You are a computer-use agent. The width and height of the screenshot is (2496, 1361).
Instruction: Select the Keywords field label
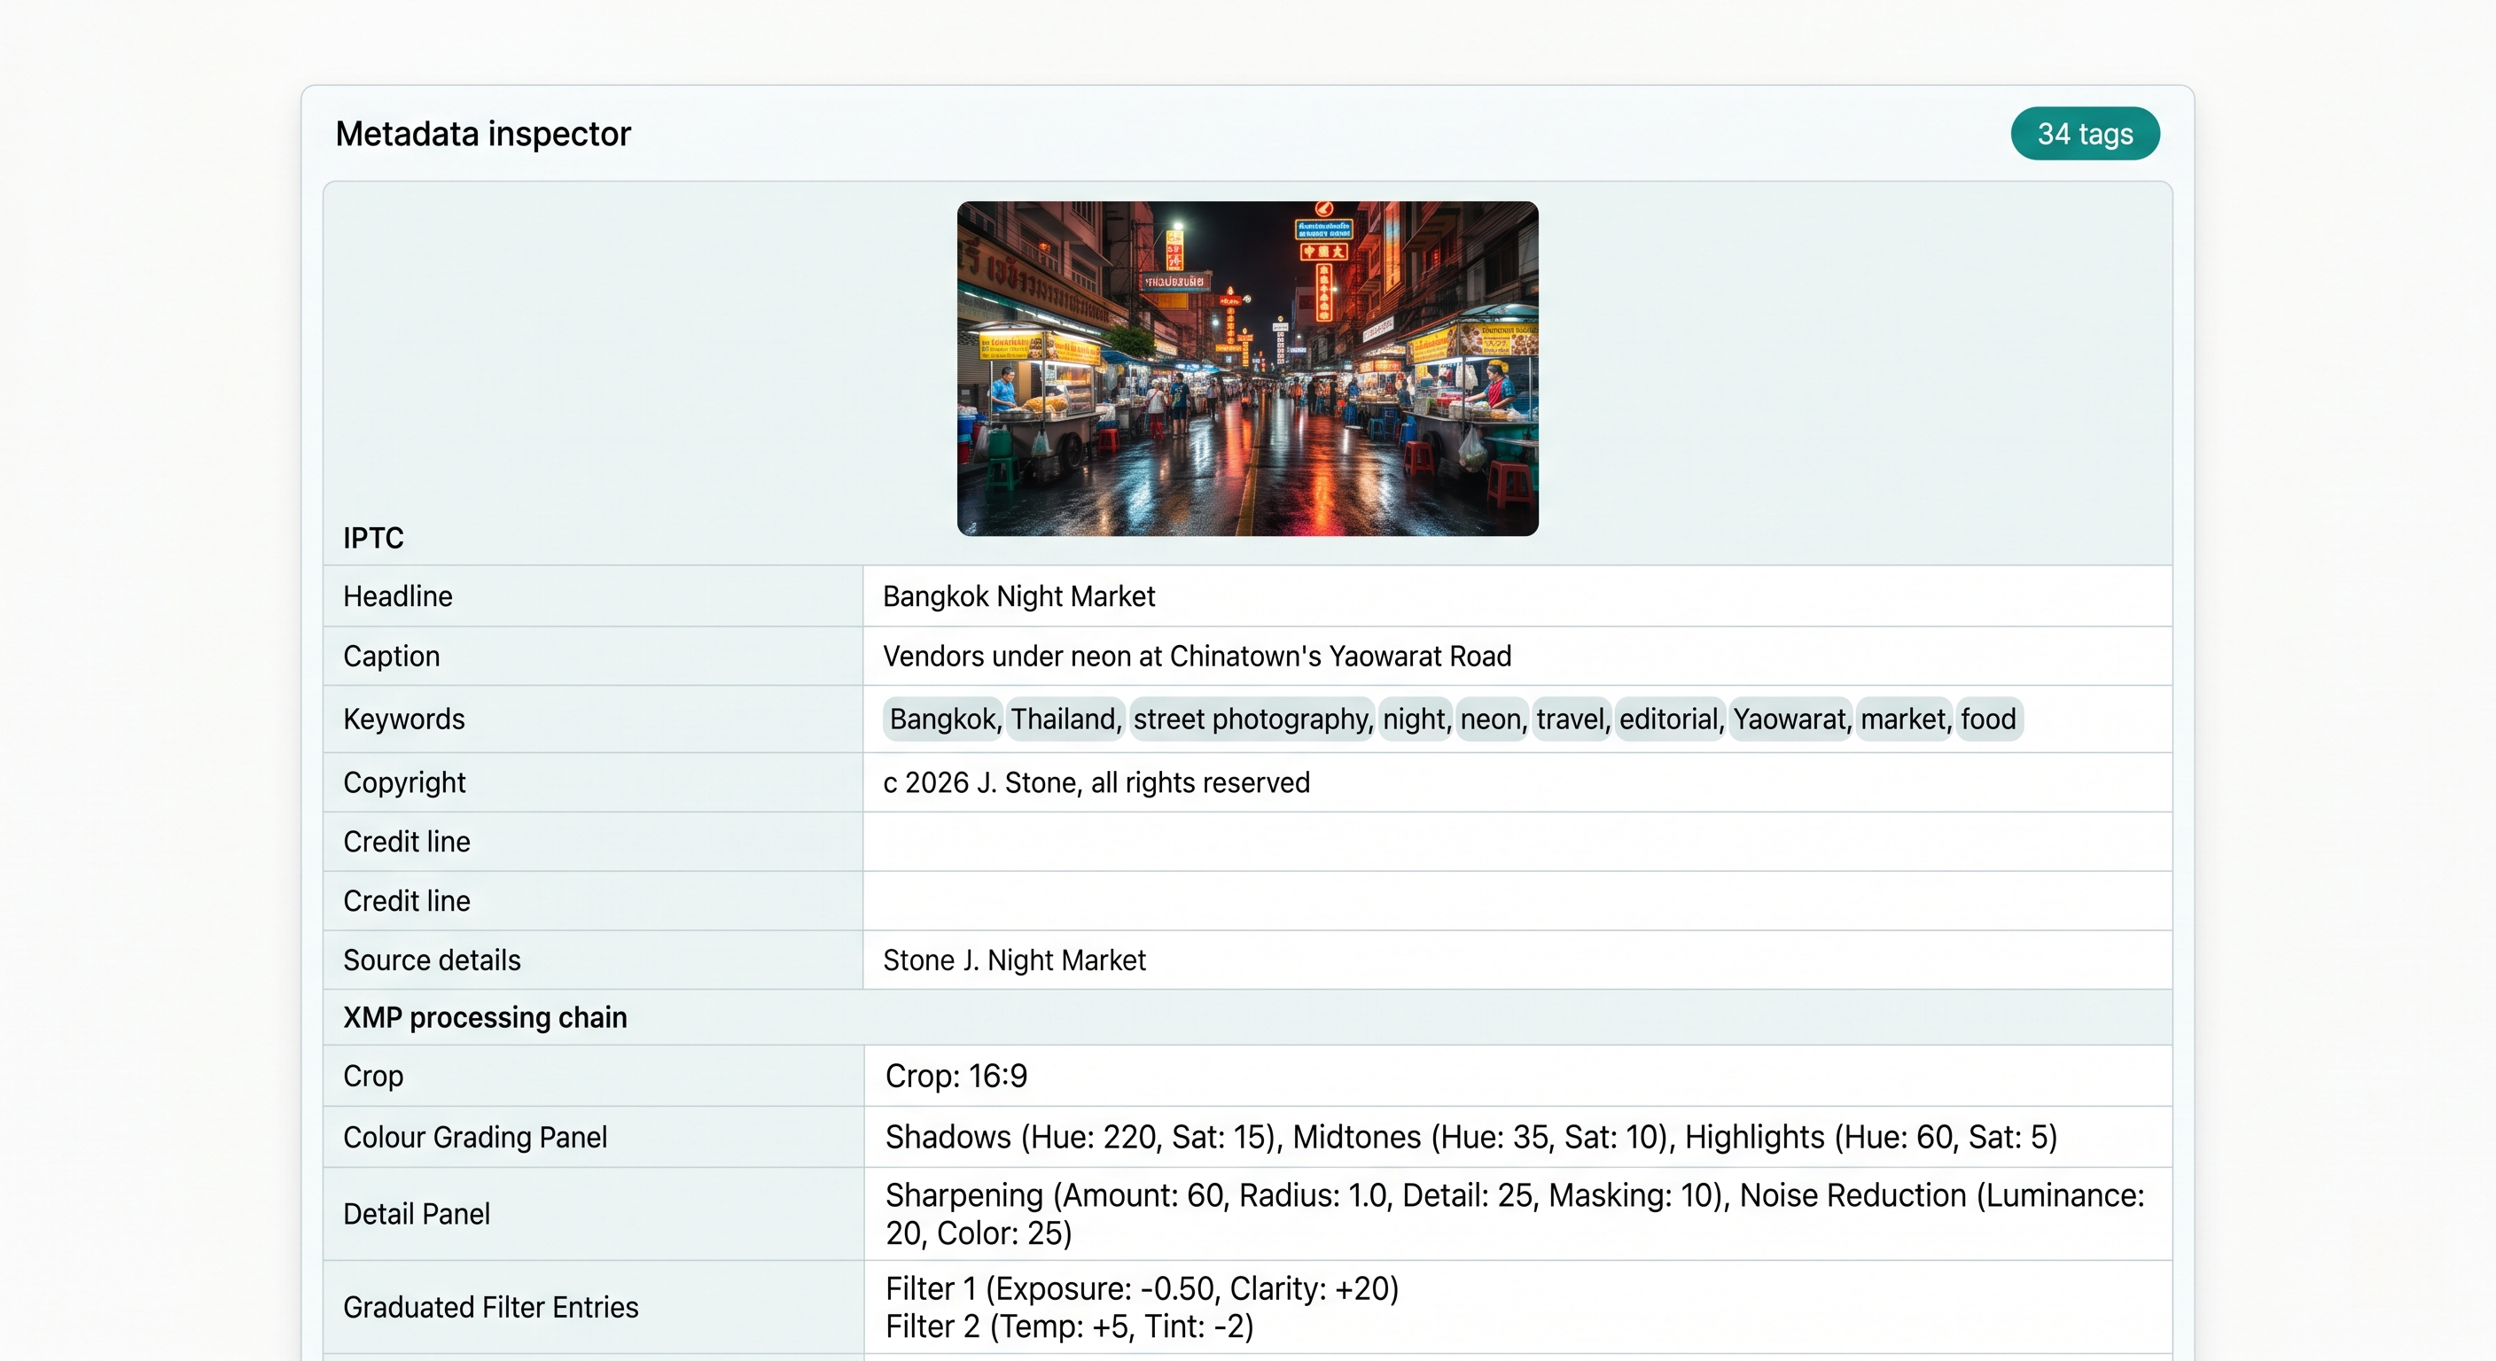404,719
